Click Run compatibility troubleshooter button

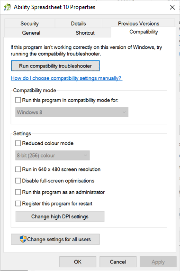point(55,66)
